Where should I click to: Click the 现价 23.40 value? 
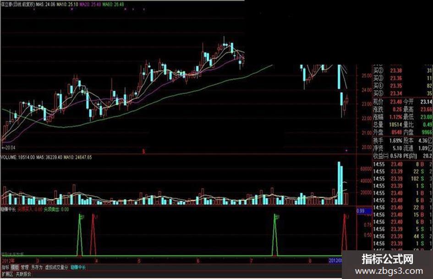click(x=396, y=102)
